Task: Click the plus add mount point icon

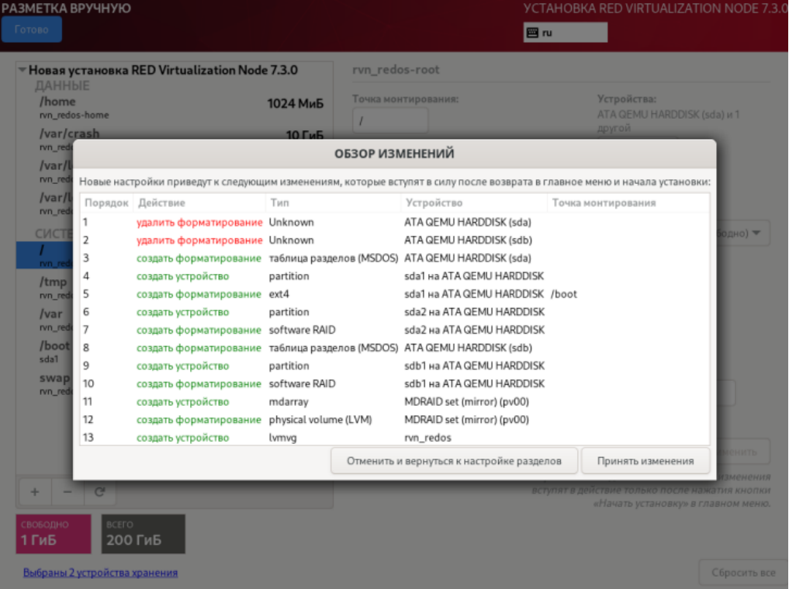Action: point(35,492)
